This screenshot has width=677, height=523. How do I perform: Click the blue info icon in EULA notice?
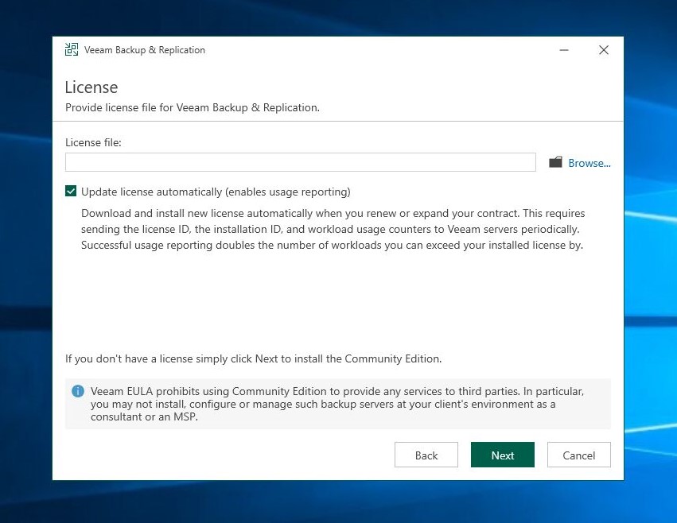coord(78,391)
